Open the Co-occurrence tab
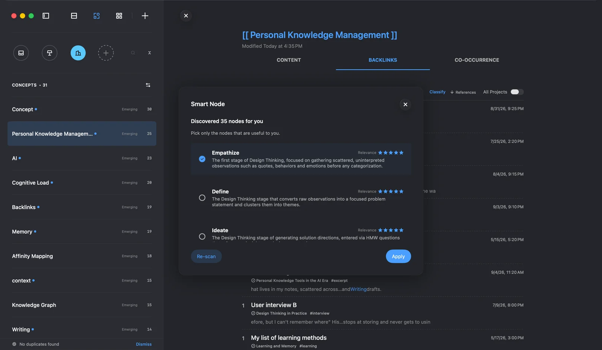 [x=477, y=60]
